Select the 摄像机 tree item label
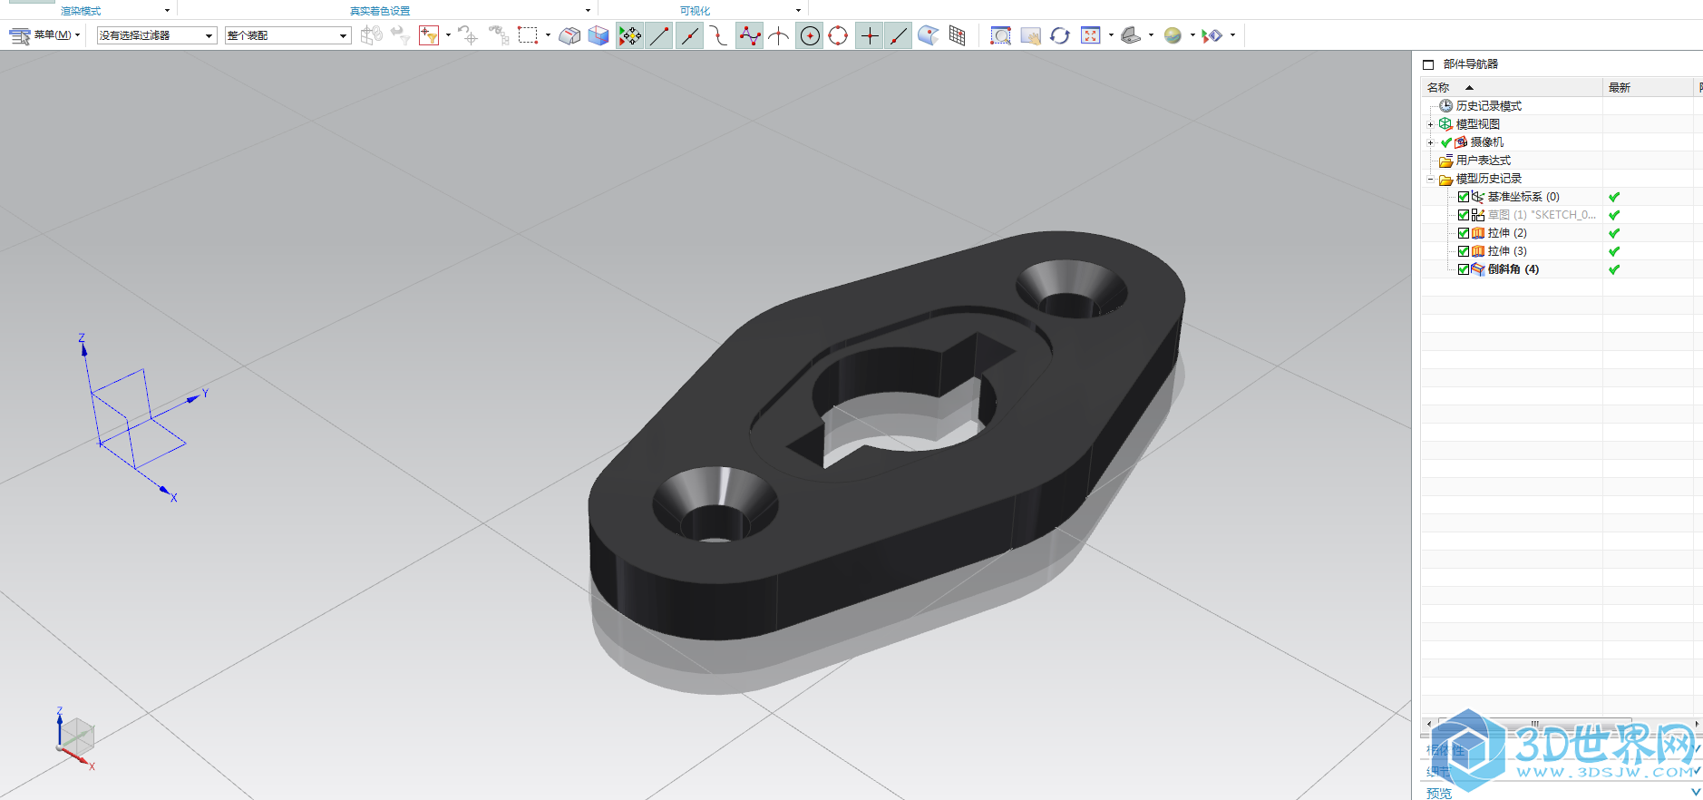1703x800 pixels. 1486,142
